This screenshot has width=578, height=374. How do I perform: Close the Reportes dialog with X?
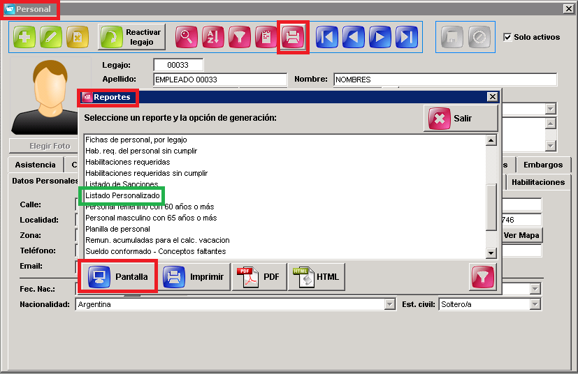[x=493, y=97]
